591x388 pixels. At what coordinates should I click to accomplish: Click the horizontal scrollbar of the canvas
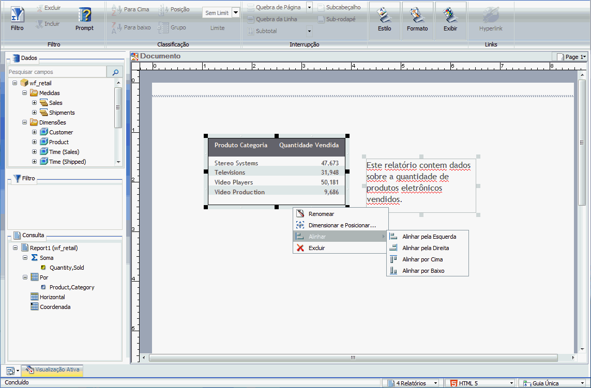[x=353, y=358]
